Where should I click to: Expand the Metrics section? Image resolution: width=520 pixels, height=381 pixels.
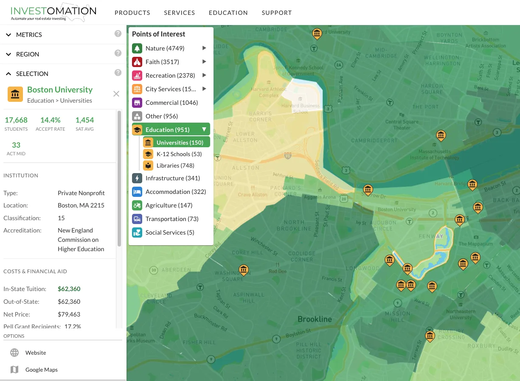coord(29,35)
